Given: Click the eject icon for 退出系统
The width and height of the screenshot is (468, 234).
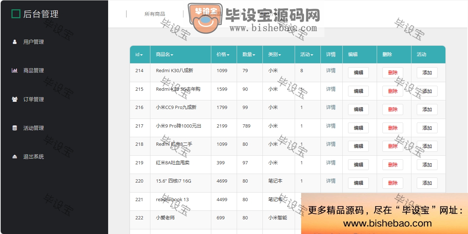Looking at the screenshot, I should point(15,156).
